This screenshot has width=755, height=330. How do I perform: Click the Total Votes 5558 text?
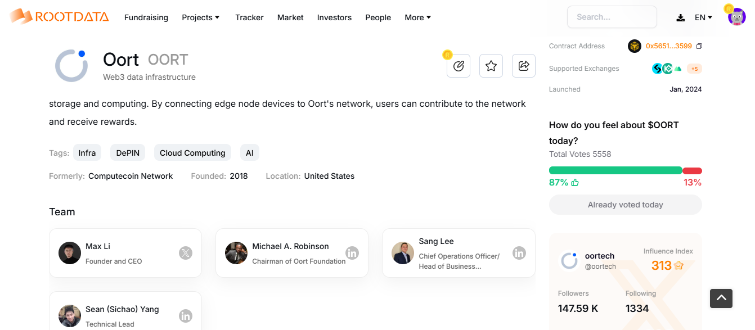tap(580, 154)
